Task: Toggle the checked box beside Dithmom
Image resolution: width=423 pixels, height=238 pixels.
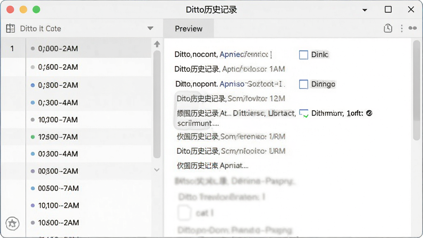Action: point(304,113)
